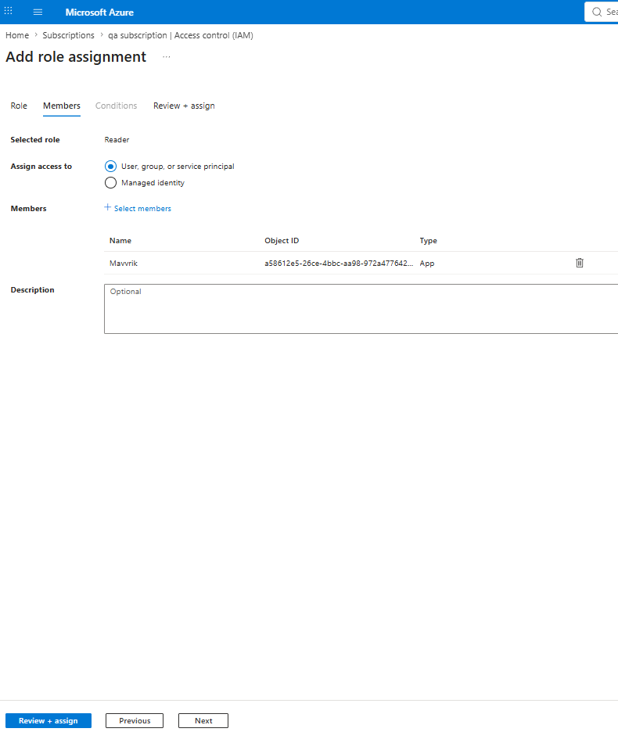
Task: Select User, group, or service principal
Action: [111, 167]
